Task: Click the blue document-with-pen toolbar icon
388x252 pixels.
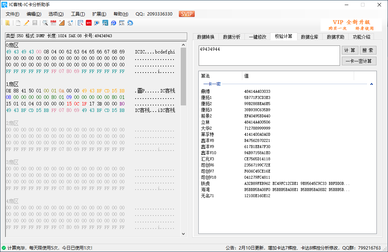Action: click(x=80, y=23)
